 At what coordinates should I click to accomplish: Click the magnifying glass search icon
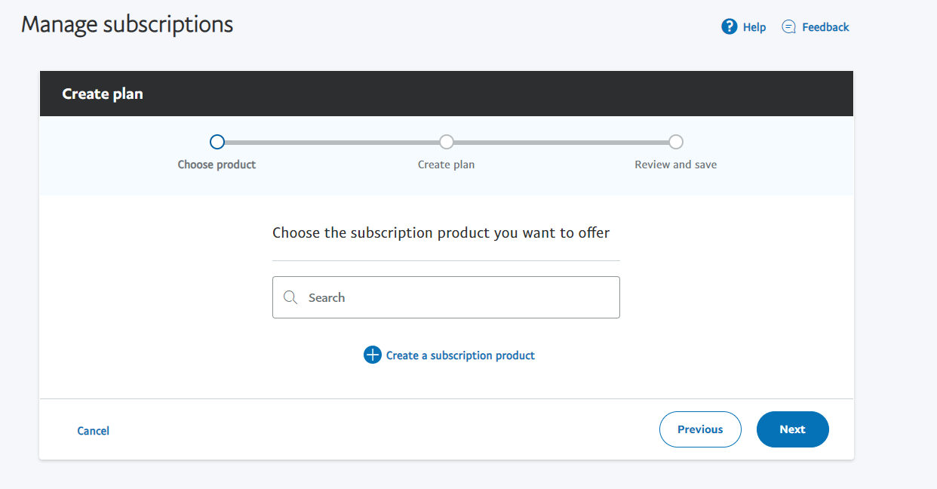coord(290,297)
